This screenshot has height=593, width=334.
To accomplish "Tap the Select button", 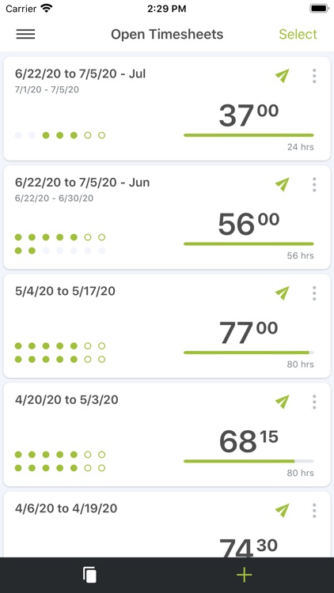I will pyautogui.click(x=298, y=35).
